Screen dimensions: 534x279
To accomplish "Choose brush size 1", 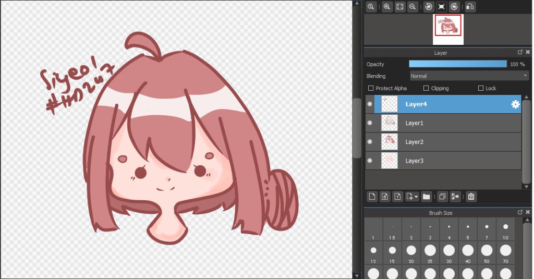I will (373, 229).
